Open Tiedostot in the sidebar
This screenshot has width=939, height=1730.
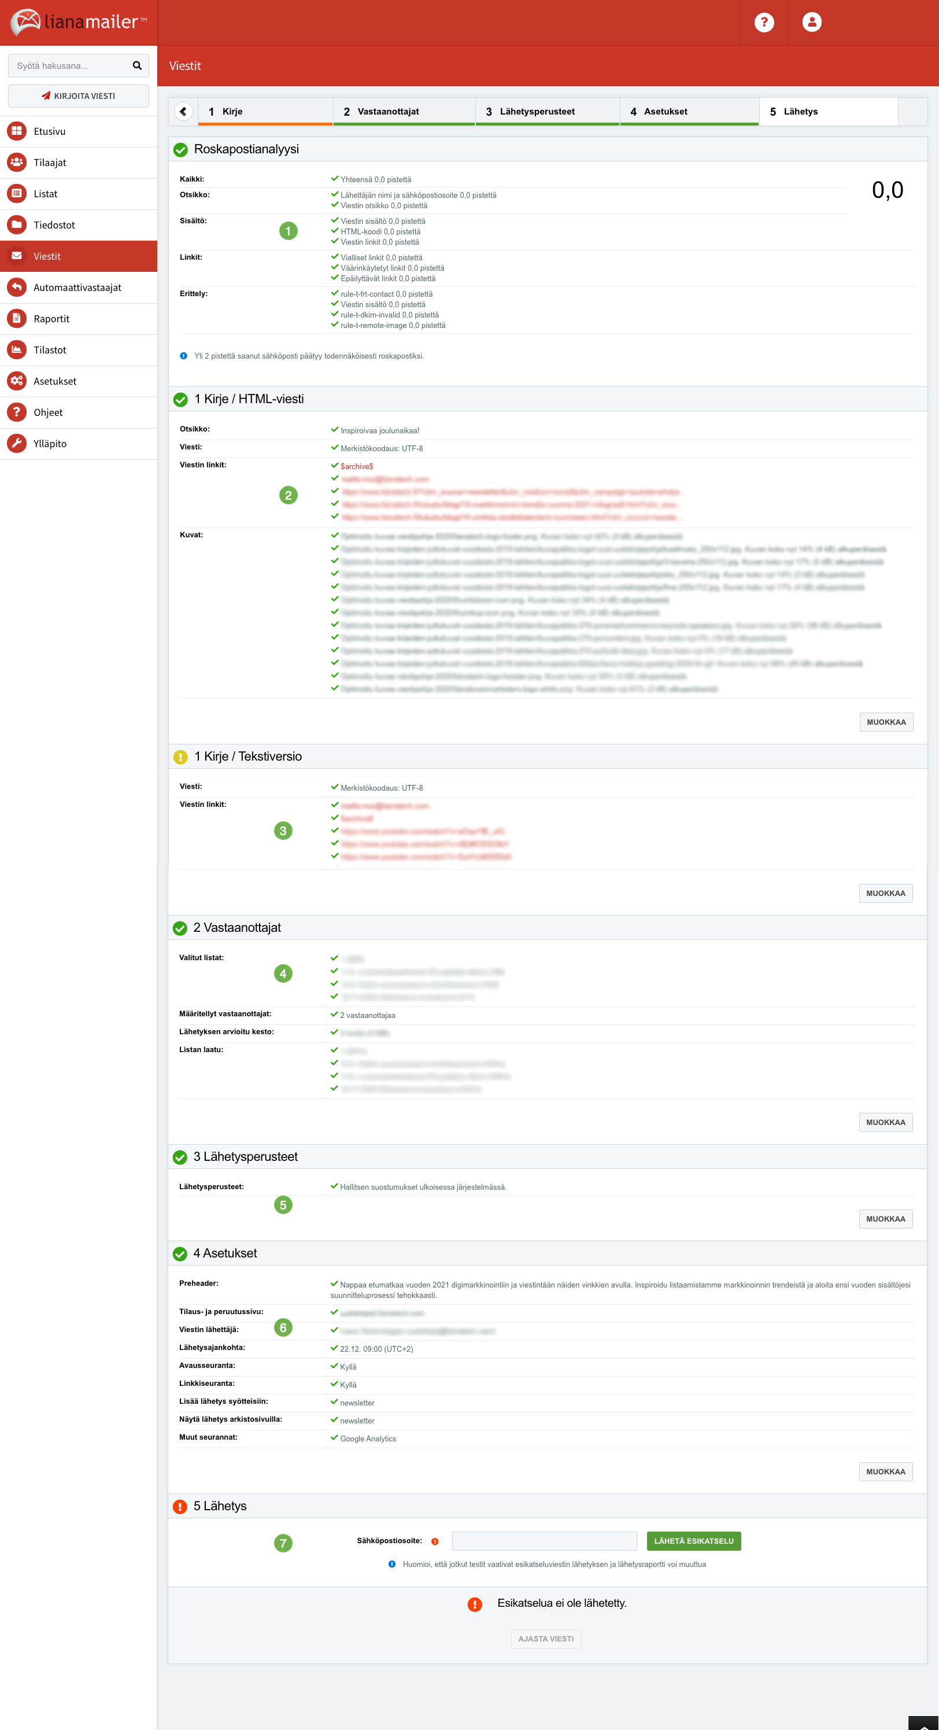[x=79, y=225]
